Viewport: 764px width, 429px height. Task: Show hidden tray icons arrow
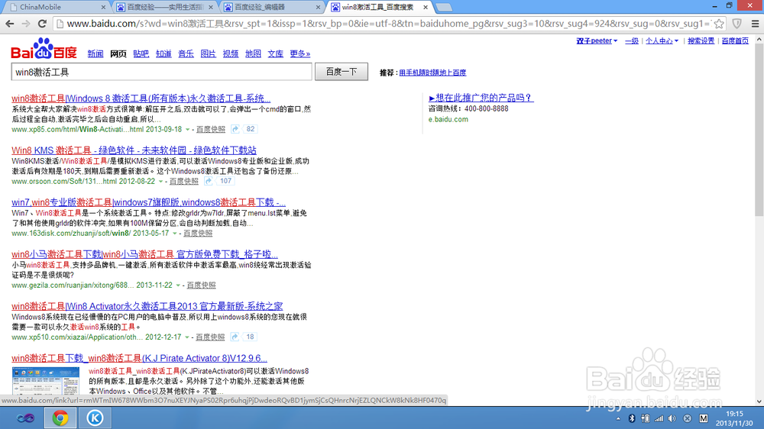(x=618, y=418)
